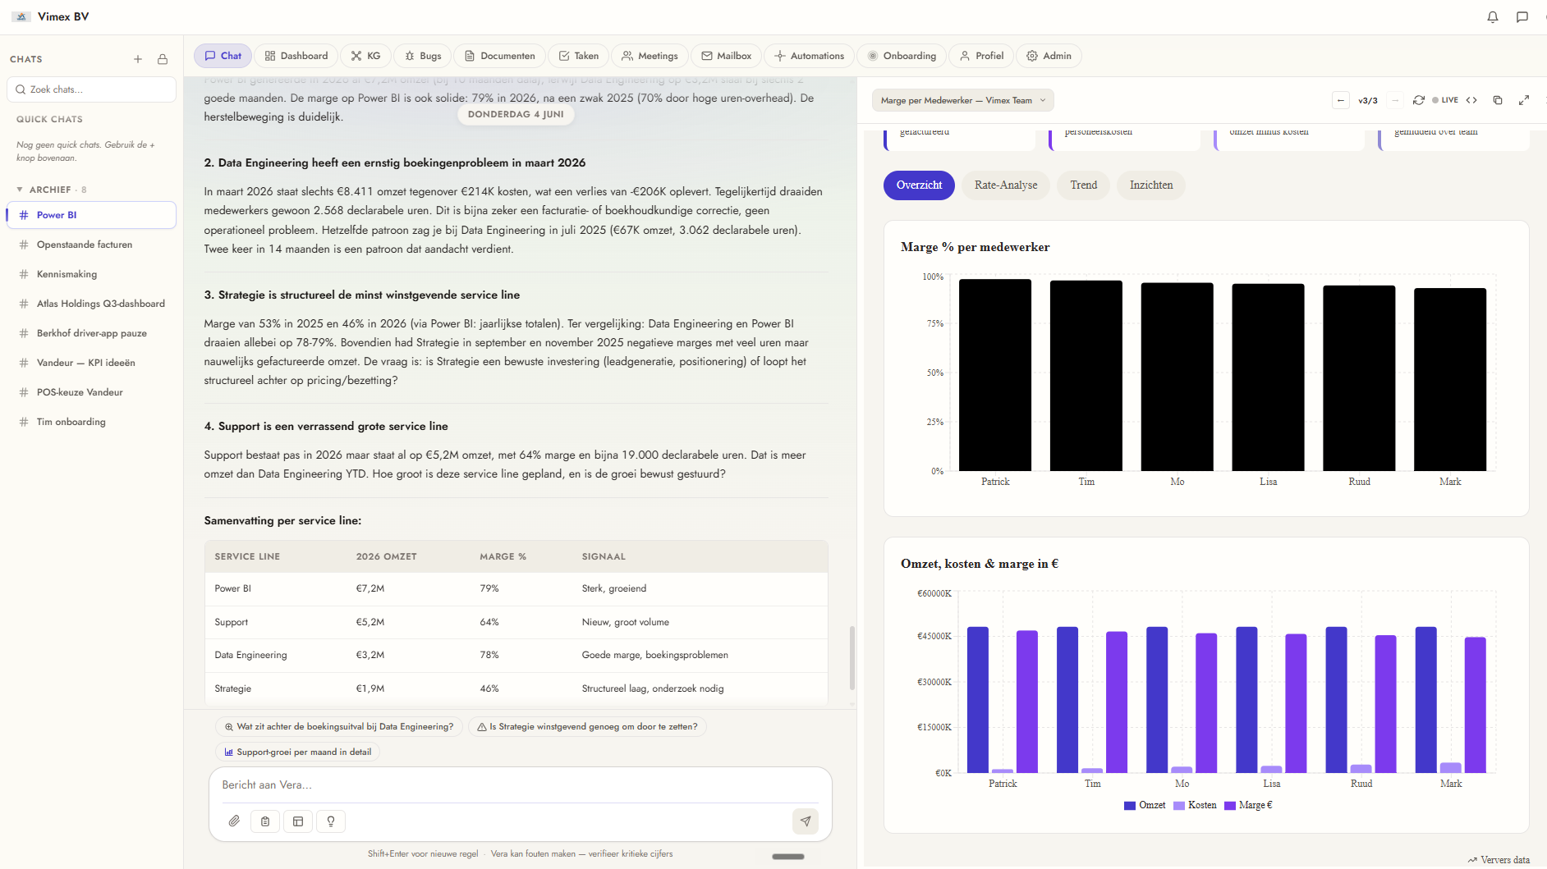
Task: Copy the panel with the duplicate icon
Action: pyautogui.click(x=1498, y=100)
